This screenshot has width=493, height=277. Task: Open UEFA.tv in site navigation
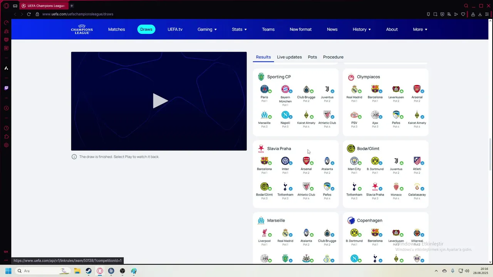click(175, 29)
